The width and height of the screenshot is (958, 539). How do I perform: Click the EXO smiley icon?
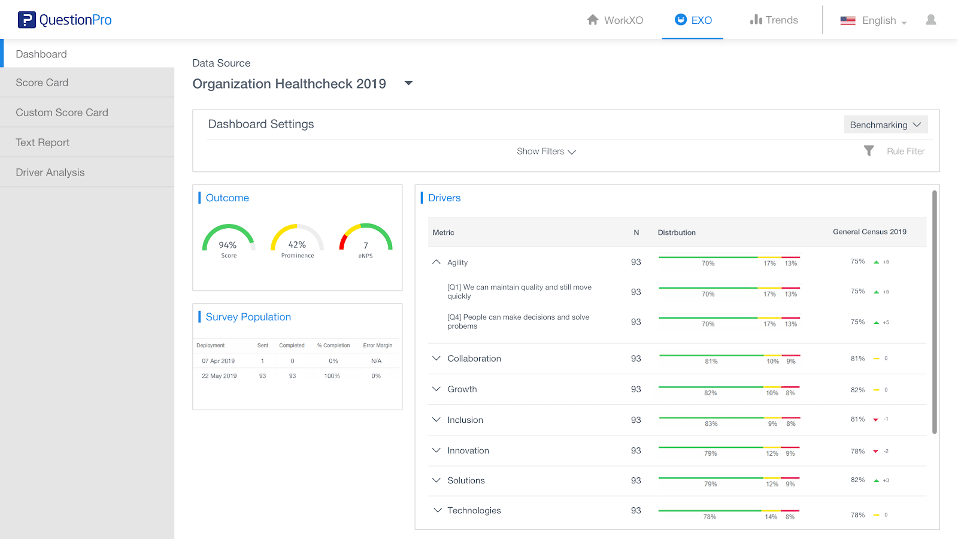coord(680,20)
